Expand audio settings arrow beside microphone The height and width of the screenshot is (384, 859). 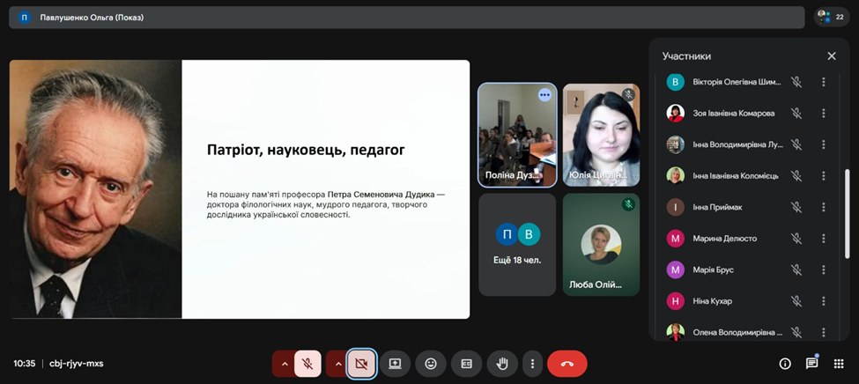[x=284, y=363]
